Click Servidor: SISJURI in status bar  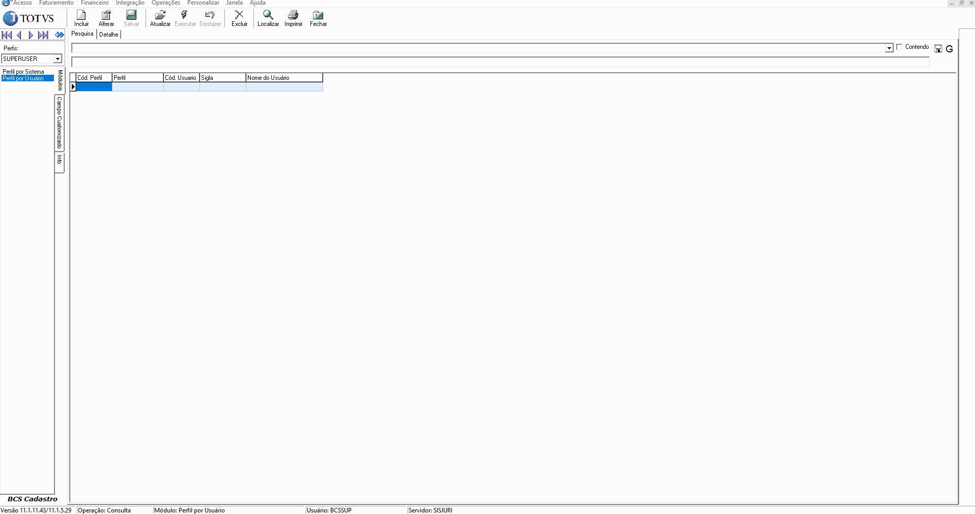[431, 510]
